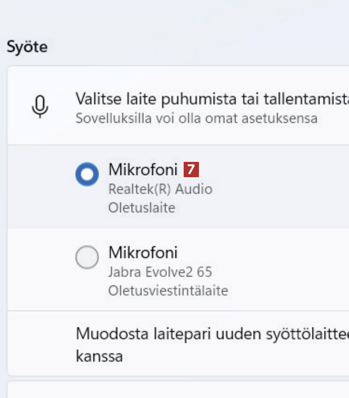Select the Jabra Evolve2 65 microphone radio button

click(x=87, y=257)
